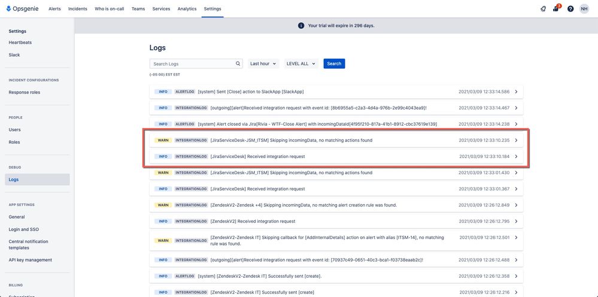Image resolution: width=598 pixels, height=297 pixels.
Task: Expand ZendeskV2-Zendesk +4 Skipping incomingData log chevron
Action: 516,205
